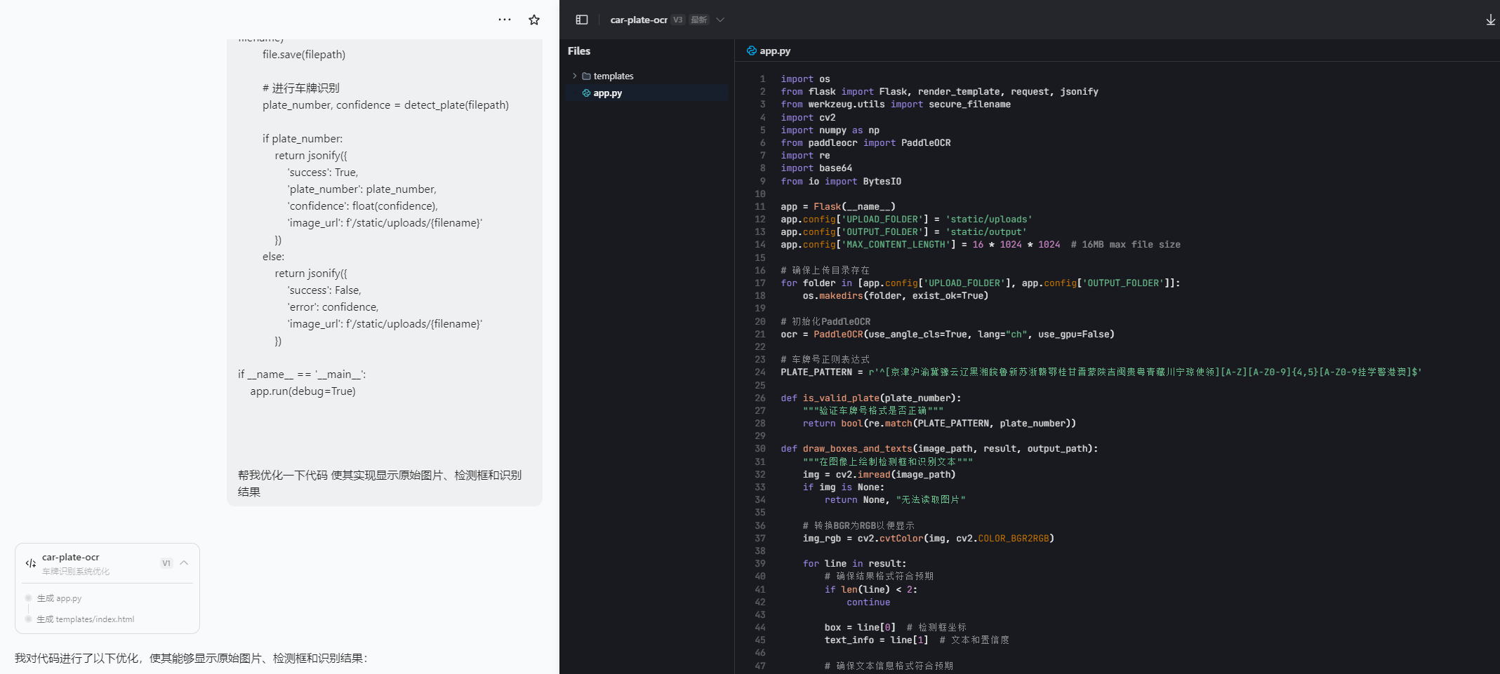Click the PLATE_PATTERN regex line
Screen dimensions: 1500x674
click(x=1101, y=372)
